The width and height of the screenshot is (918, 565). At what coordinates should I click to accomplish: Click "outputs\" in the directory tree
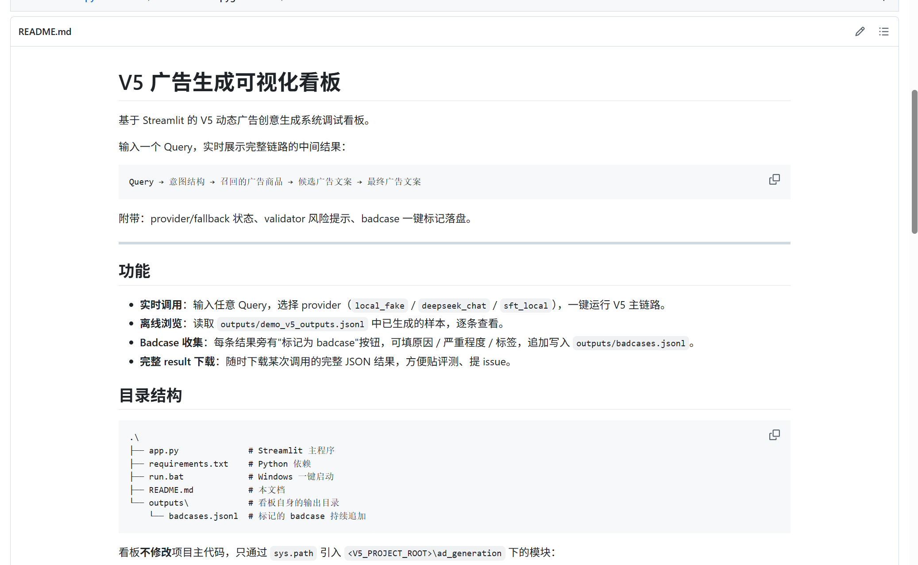[169, 503]
